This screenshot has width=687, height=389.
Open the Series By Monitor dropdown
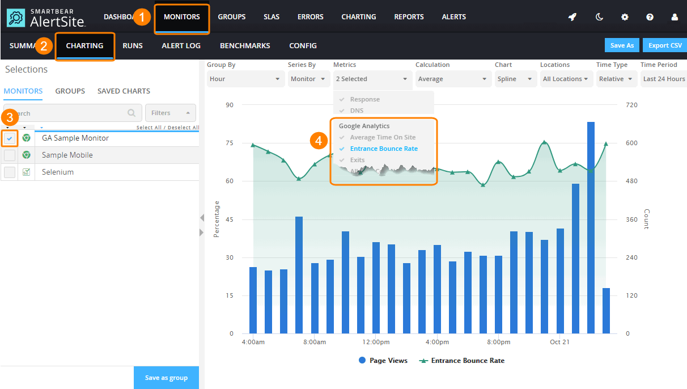click(x=309, y=79)
